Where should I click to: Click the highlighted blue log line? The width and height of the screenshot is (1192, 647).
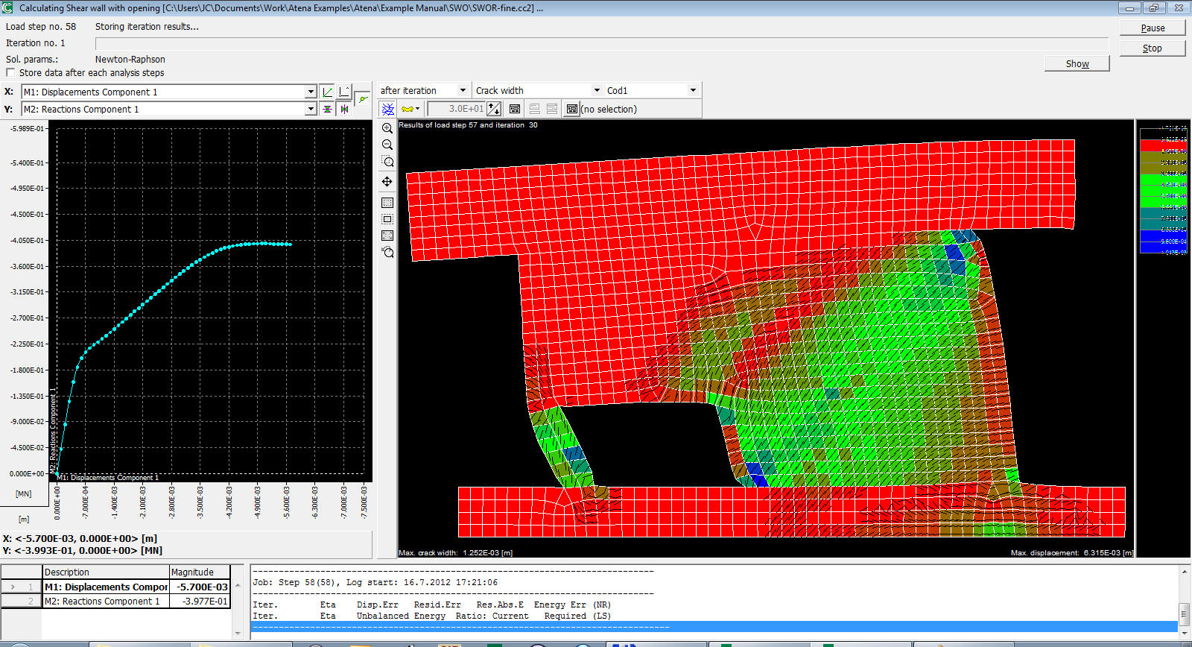point(714,627)
